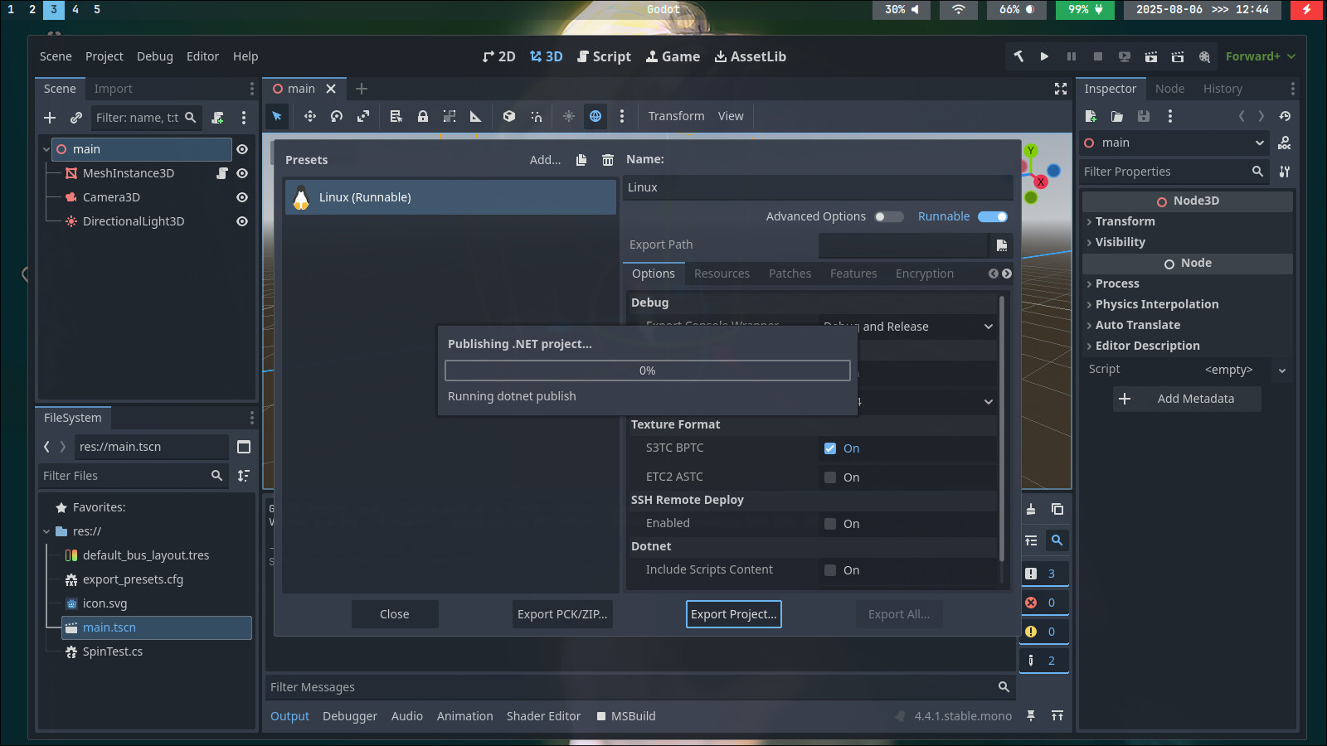1327x746 pixels.
Task: Open the Project menu
Action: pos(104,56)
